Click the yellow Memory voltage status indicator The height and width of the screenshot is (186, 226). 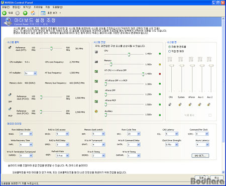pyautogui.click(x=160, y=64)
